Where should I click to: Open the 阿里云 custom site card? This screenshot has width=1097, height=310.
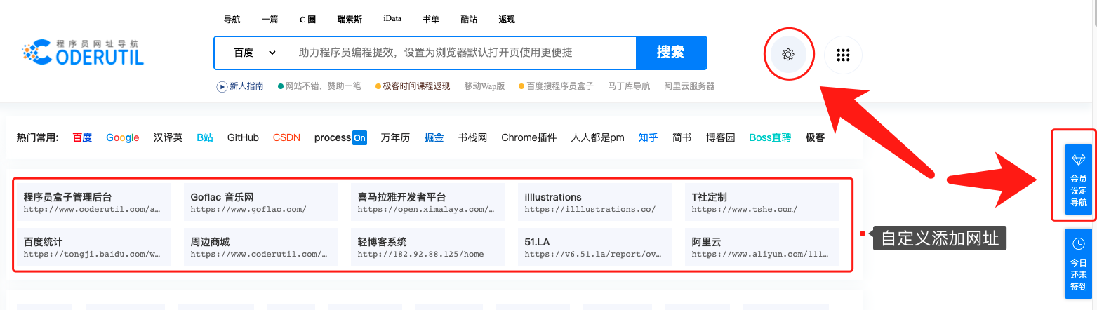[762, 247]
